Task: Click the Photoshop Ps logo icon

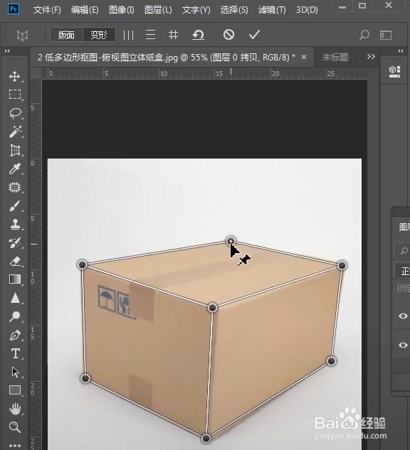Action: [x=14, y=9]
